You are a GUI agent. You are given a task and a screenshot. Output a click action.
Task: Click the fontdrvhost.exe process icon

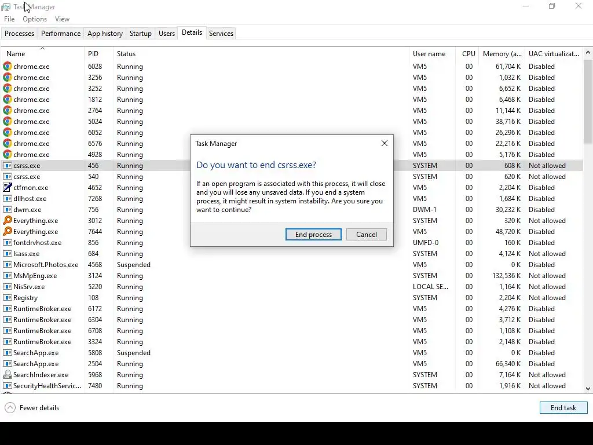[7, 243]
